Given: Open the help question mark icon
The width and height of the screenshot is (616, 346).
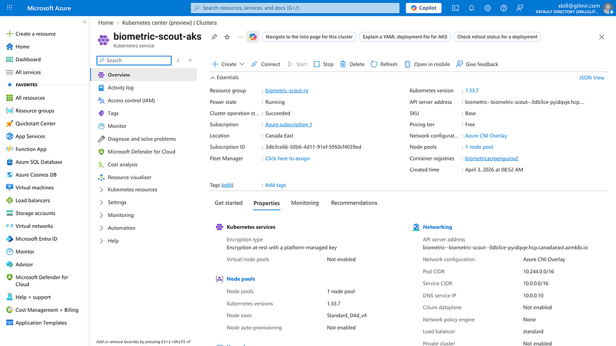Looking at the screenshot, I should [504, 8].
